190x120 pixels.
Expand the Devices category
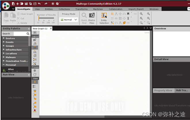pyautogui.click(x=15, y=38)
